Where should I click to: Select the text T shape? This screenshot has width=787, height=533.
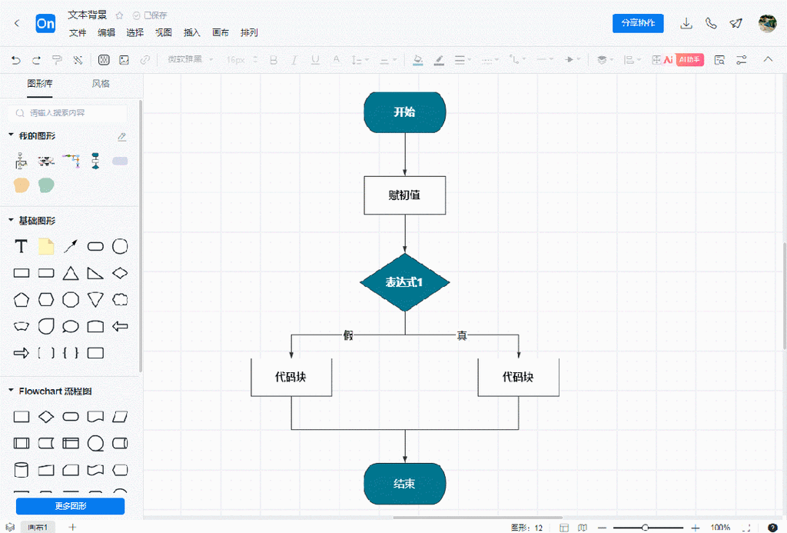(x=21, y=246)
